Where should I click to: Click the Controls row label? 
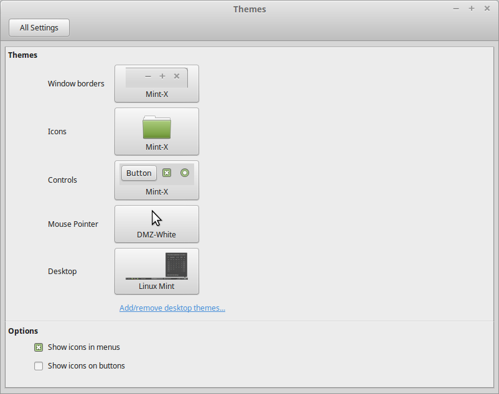(62, 180)
